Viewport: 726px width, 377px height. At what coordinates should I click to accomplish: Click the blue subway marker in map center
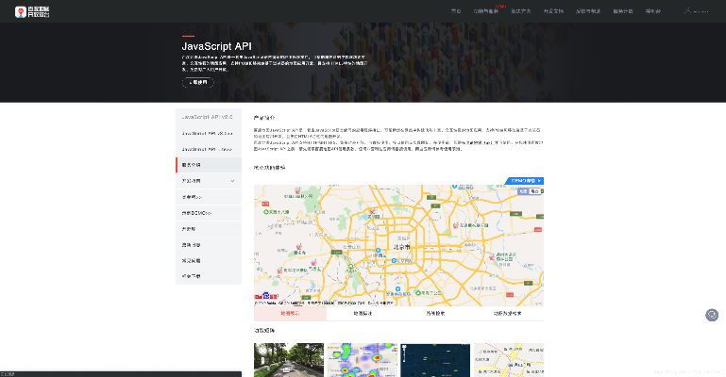pyautogui.click(x=397, y=288)
